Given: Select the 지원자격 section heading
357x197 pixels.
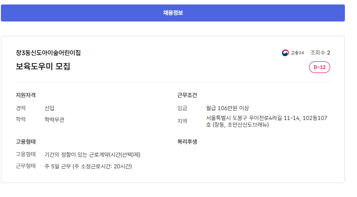Looking at the screenshot, I should pos(26,95).
